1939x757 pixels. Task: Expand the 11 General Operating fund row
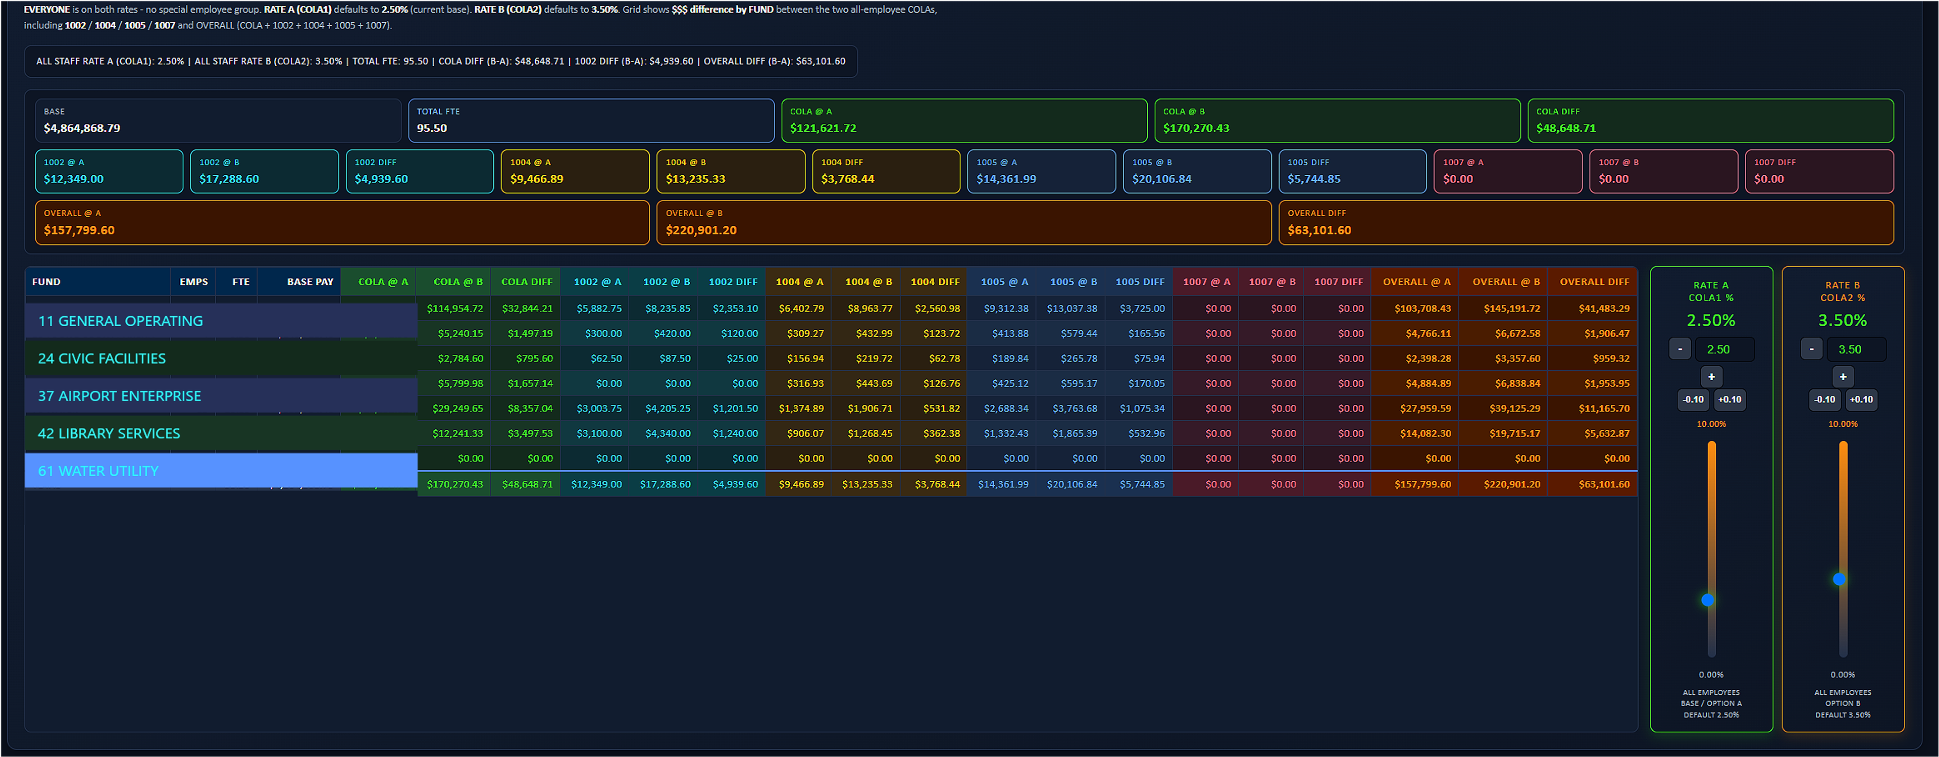(x=221, y=321)
